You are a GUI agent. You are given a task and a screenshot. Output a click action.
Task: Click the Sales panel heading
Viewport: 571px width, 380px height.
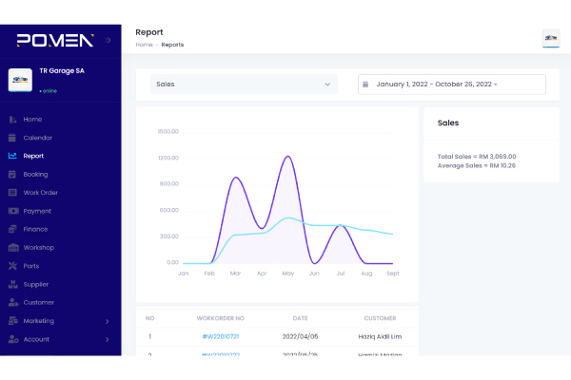[x=448, y=123]
